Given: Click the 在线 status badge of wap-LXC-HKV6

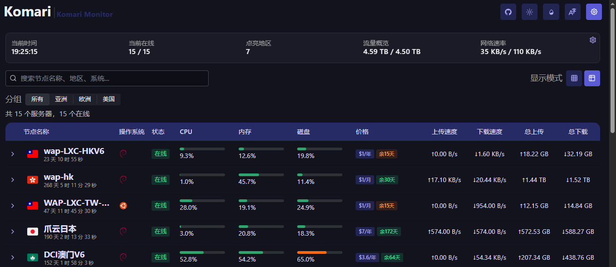Looking at the screenshot, I should pyautogui.click(x=161, y=154).
